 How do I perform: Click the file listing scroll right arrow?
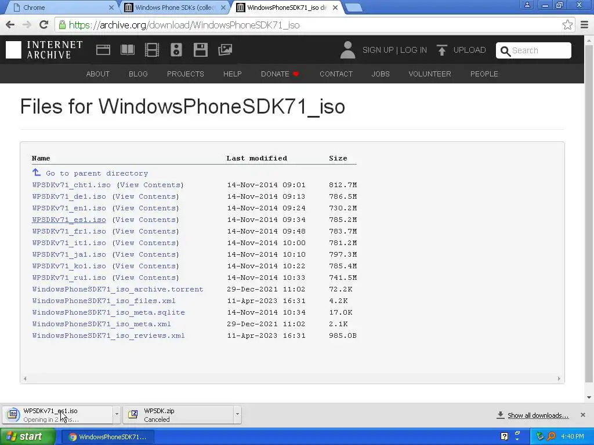coord(559,378)
